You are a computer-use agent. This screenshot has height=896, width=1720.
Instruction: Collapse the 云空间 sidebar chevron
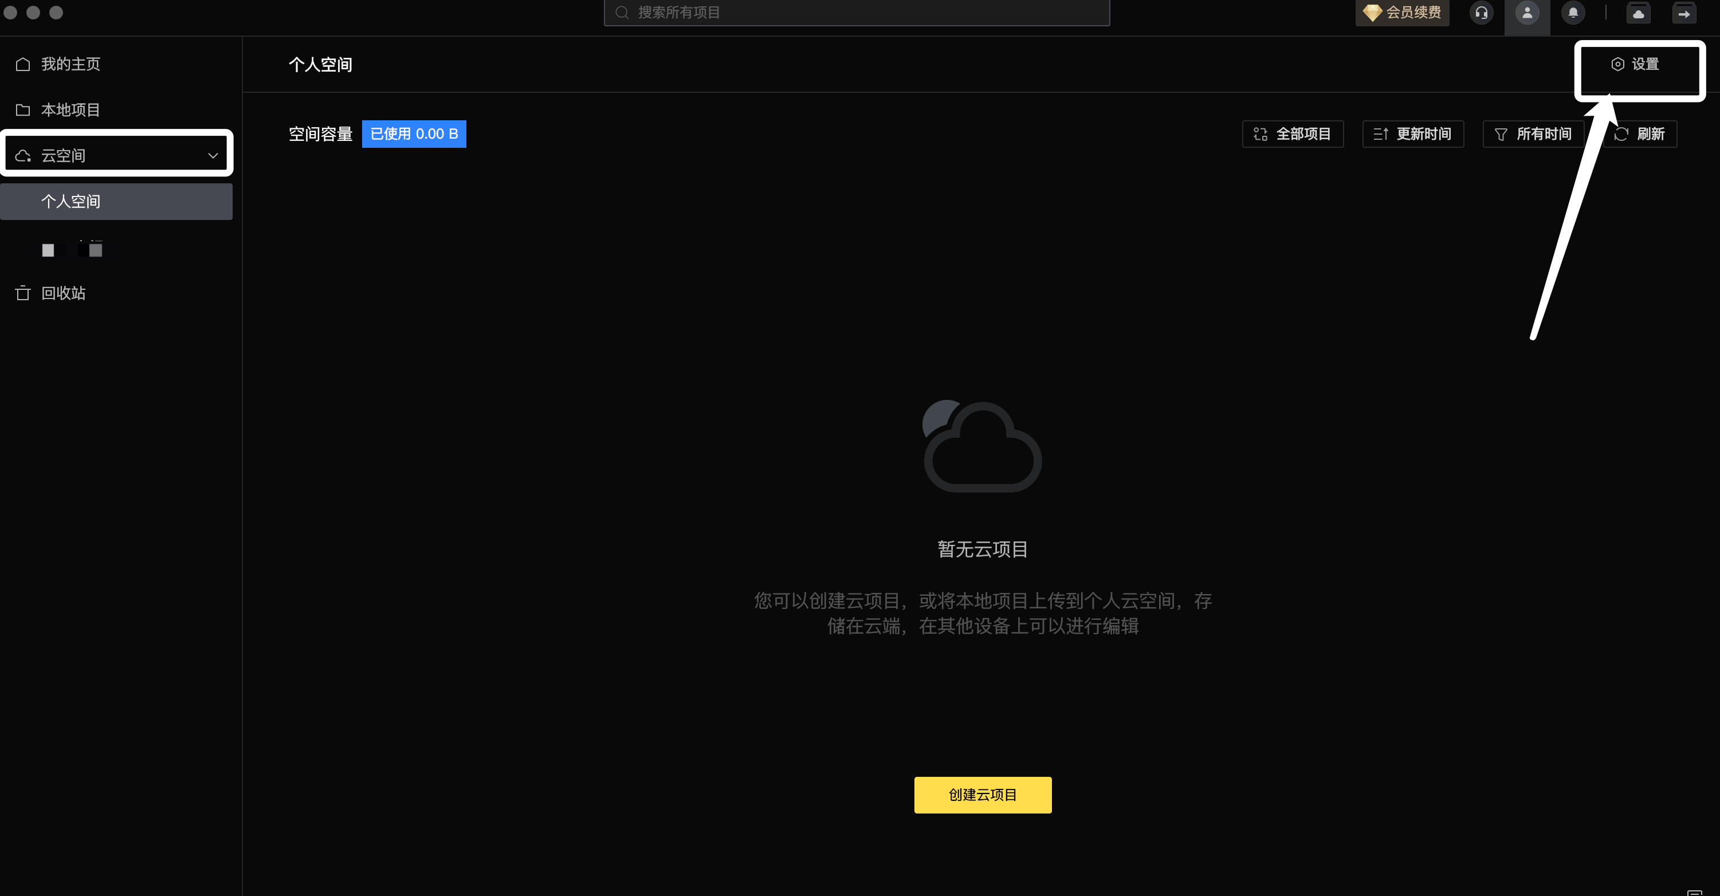coord(213,156)
